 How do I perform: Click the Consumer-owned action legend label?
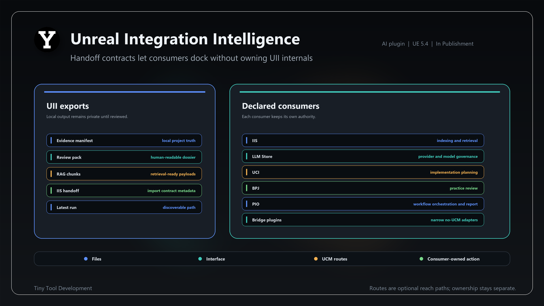[454, 259]
